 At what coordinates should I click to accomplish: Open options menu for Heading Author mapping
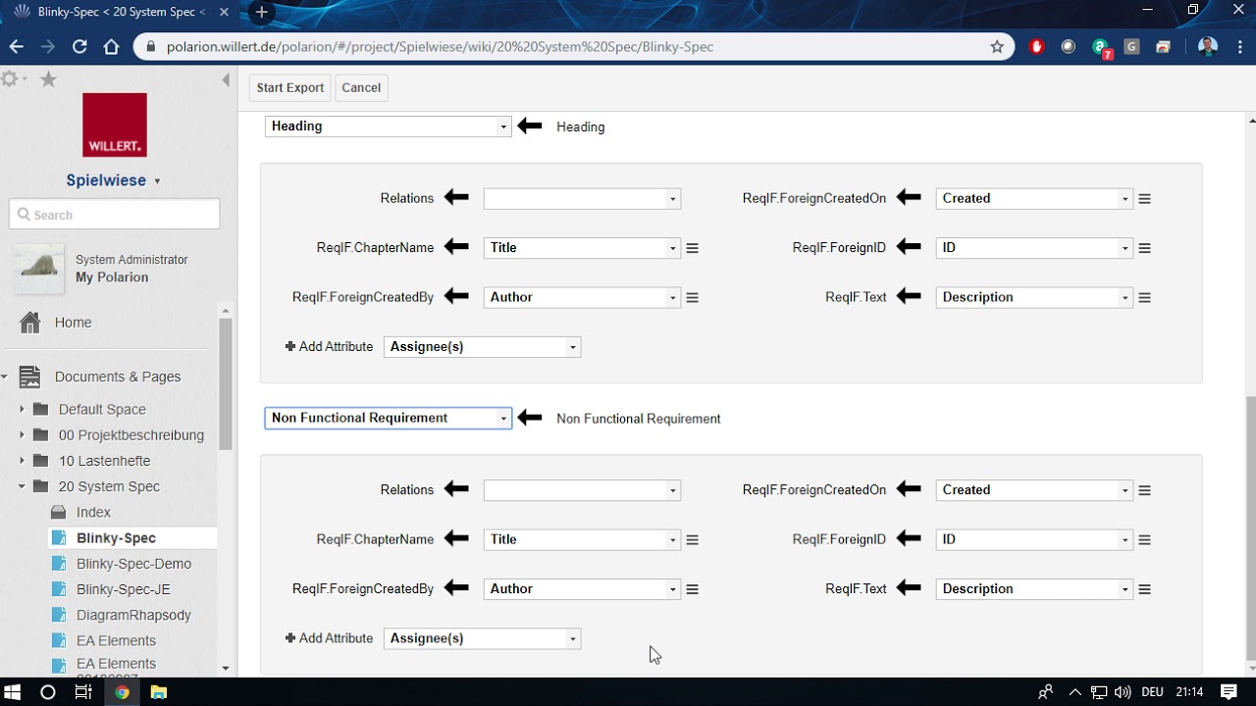[x=692, y=298]
